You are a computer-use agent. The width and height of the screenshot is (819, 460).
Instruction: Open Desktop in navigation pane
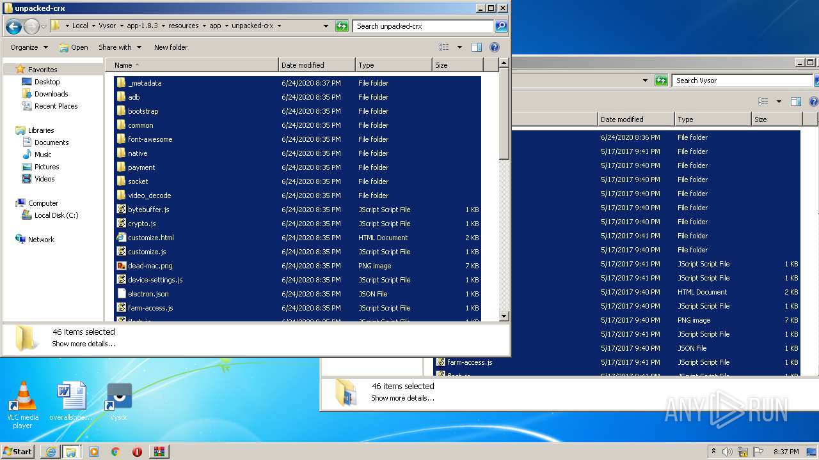47,82
